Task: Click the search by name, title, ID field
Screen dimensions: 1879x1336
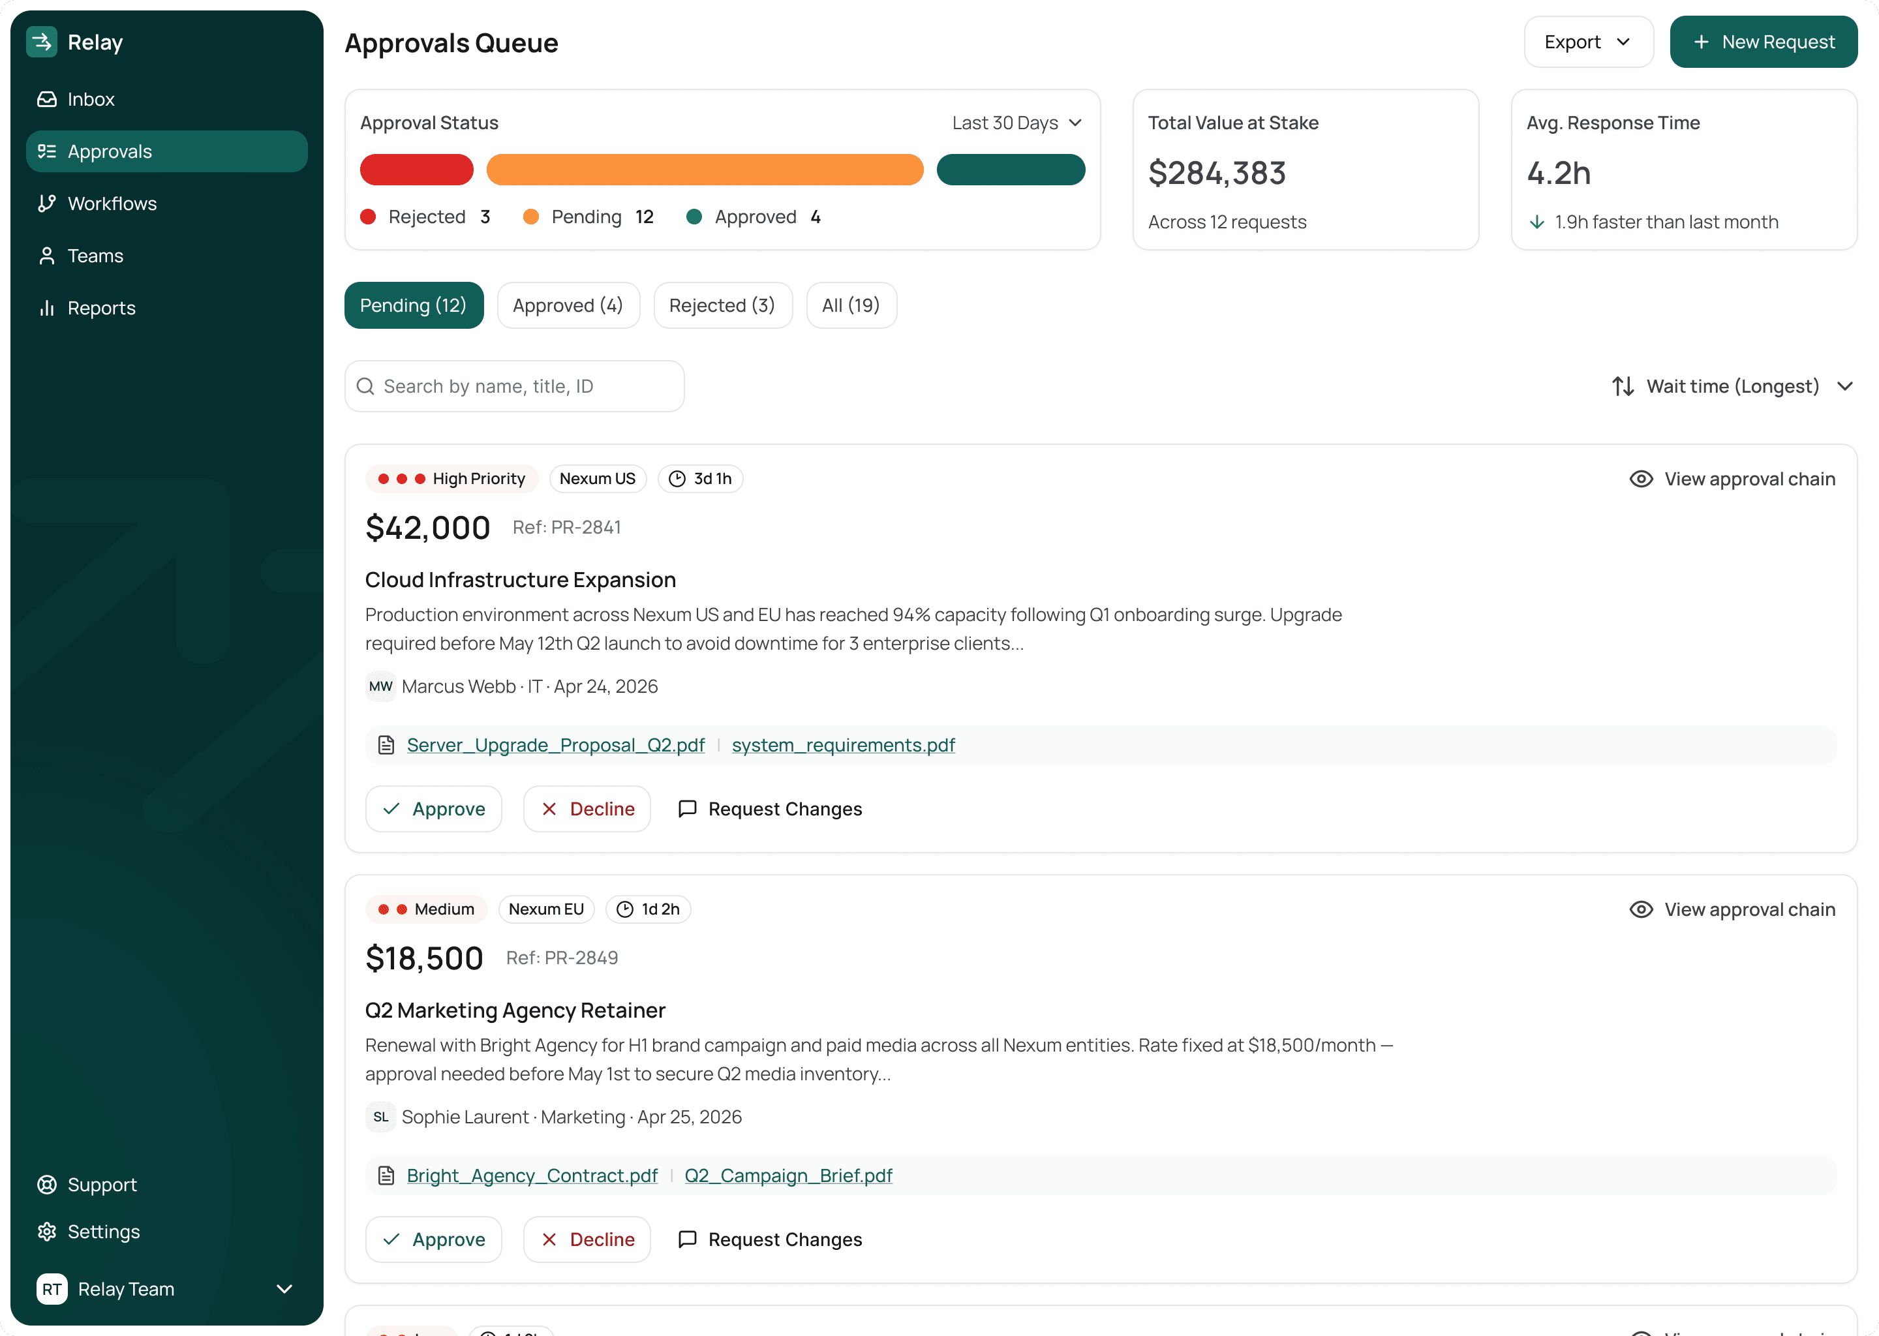Action: pyautogui.click(x=514, y=386)
